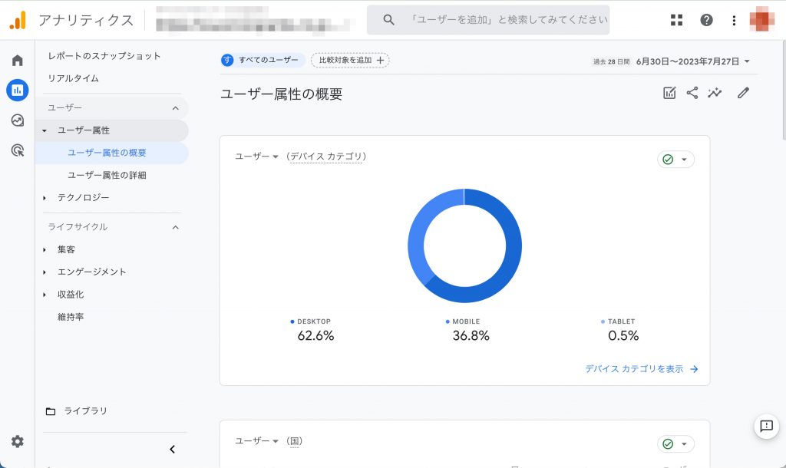Open the help question mark icon
Image resolution: width=786 pixels, height=468 pixels.
pyautogui.click(x=706, y=20)
